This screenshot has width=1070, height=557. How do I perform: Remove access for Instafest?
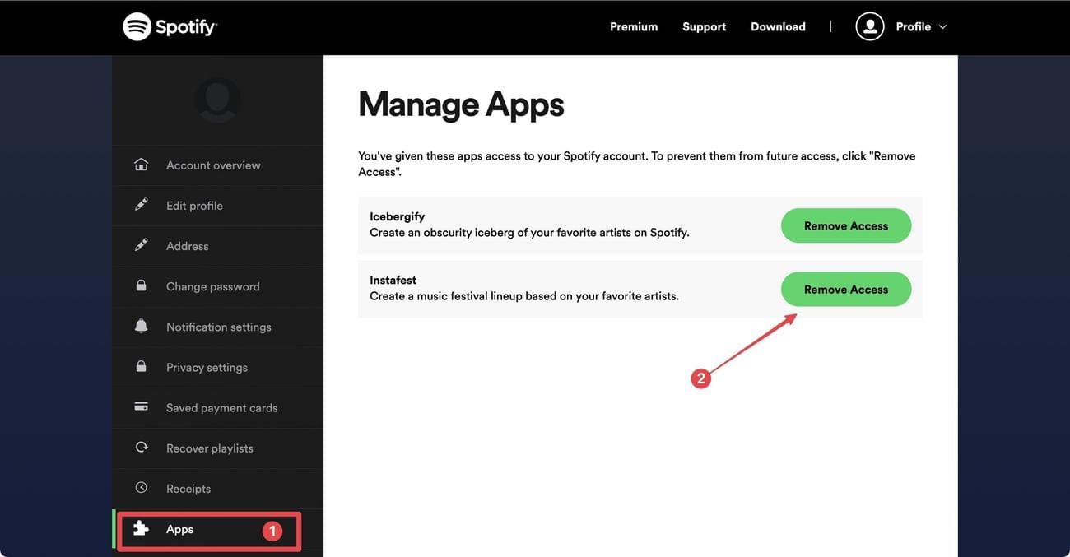click(x=845, y=289)
